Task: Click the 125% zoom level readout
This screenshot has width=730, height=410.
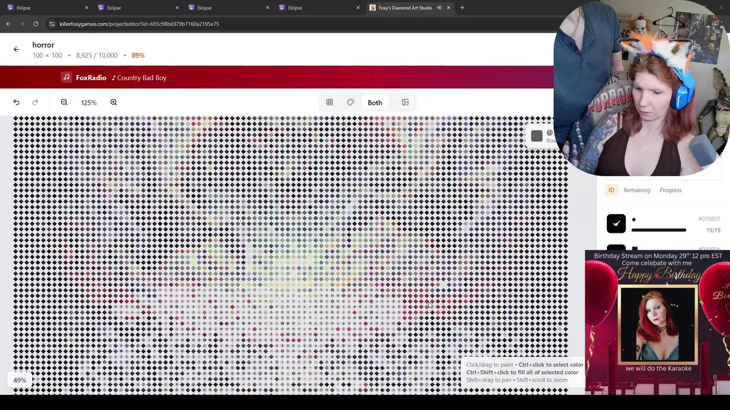Action: click(x=88, y=102)
